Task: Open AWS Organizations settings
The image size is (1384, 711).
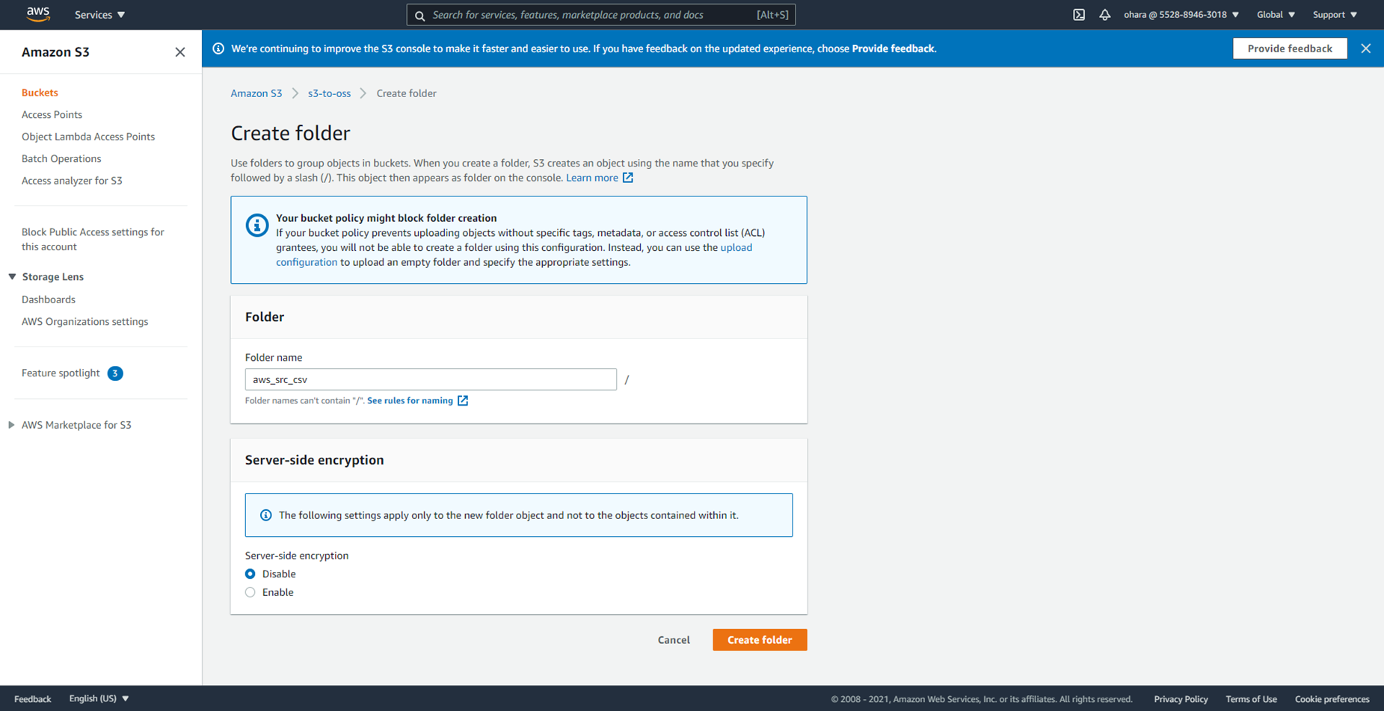Action: 84,322
